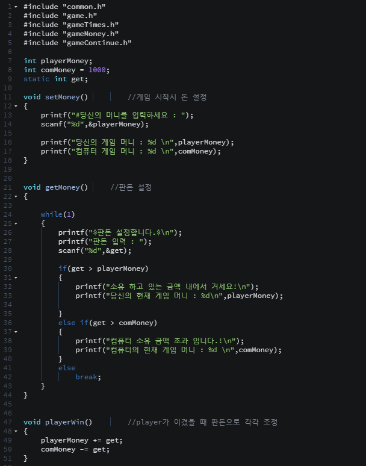
Task: Click line number 24 in gutter
Action: tap(8, 214)
